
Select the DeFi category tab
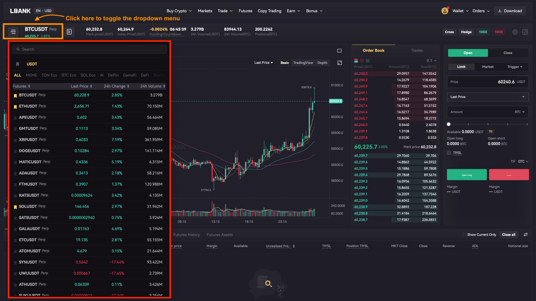[145, 75]
